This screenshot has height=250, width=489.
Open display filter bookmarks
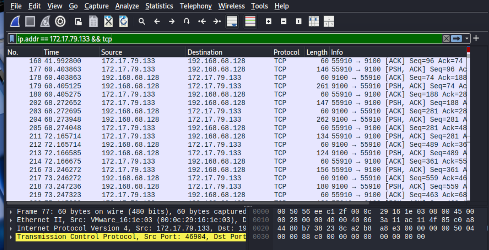coord(12,39)
